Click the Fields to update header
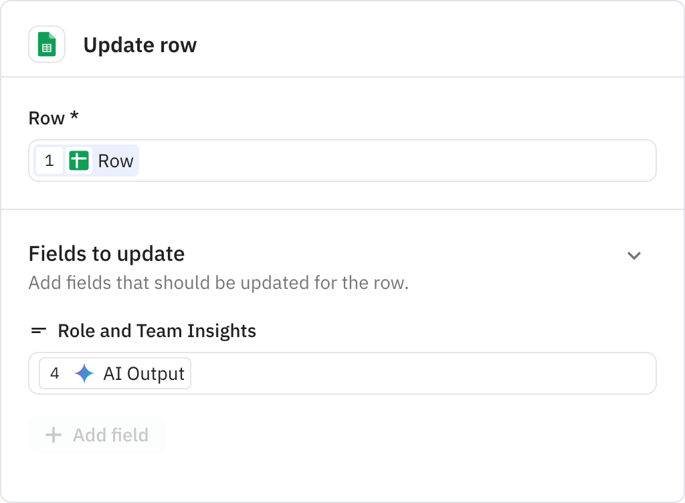 (x=106, y=254)
